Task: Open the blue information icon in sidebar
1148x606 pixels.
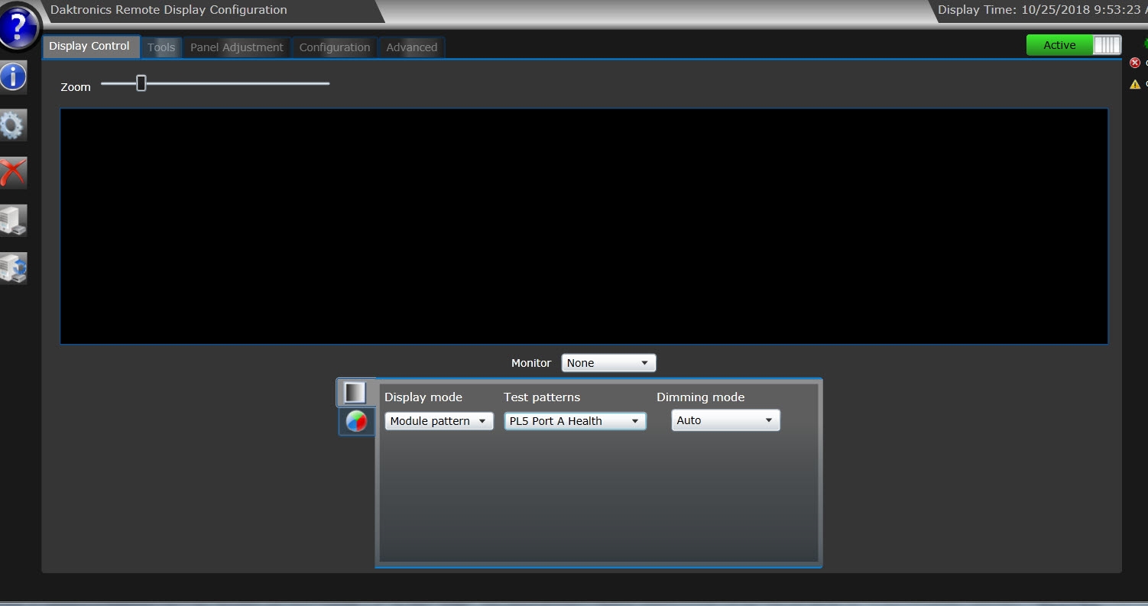Action: (13, 77)
